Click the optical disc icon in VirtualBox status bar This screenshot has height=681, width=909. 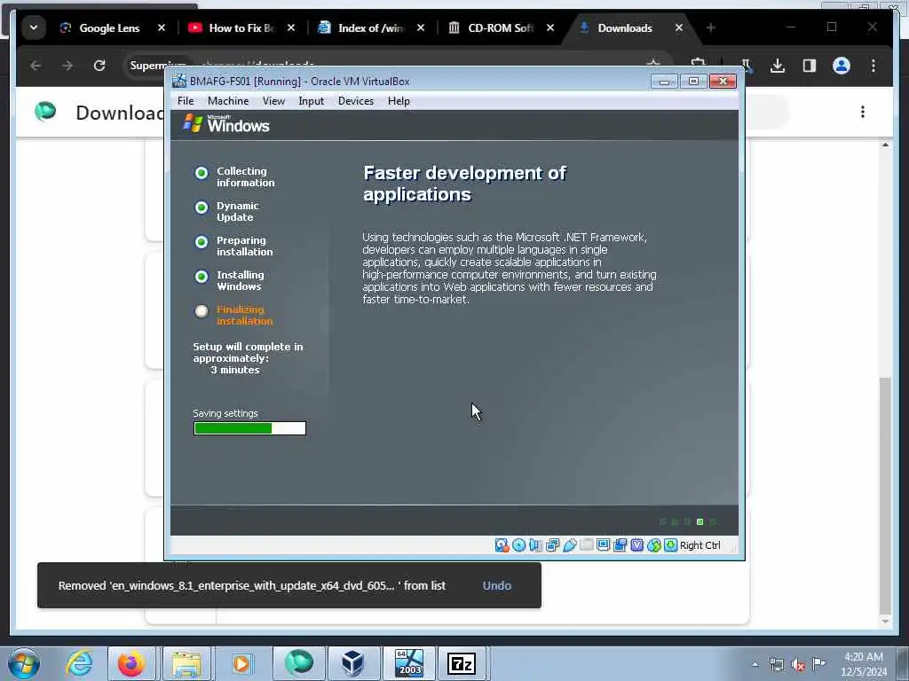(518, 545)
